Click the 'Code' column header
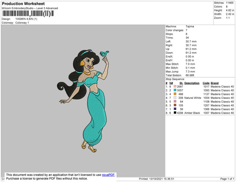The width and height of the screenshot is (236, 182). pyautogui.click(x=206, y=83)
